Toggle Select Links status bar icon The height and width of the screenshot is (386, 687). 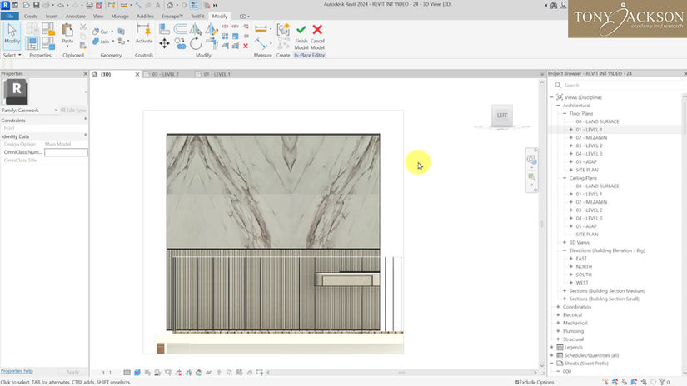tap(605, 382)
